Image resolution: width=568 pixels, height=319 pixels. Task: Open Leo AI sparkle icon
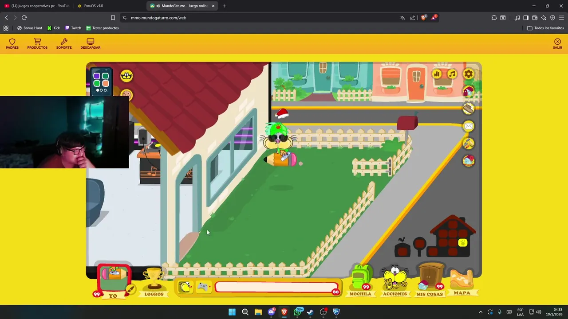click(544, 18)
